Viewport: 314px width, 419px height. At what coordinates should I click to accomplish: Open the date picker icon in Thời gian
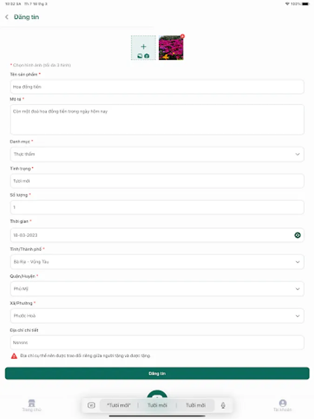click(298, 235)
